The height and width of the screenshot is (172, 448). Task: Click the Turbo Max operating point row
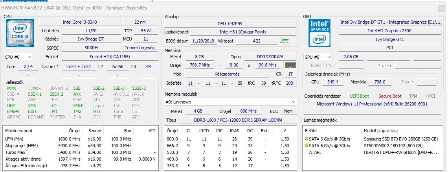click(80, 152)
